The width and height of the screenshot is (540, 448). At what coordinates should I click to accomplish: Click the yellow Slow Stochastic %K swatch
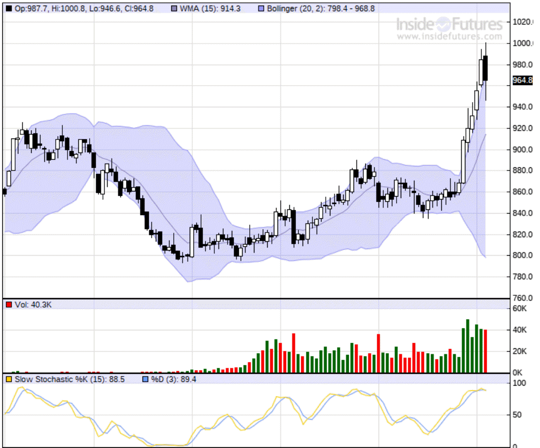9,379
